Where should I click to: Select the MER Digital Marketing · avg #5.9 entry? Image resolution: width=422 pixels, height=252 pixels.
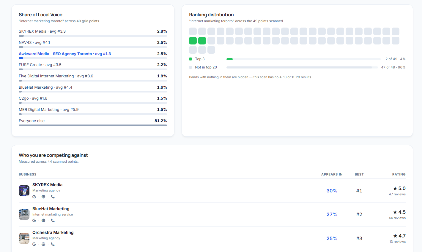[49, 109]
